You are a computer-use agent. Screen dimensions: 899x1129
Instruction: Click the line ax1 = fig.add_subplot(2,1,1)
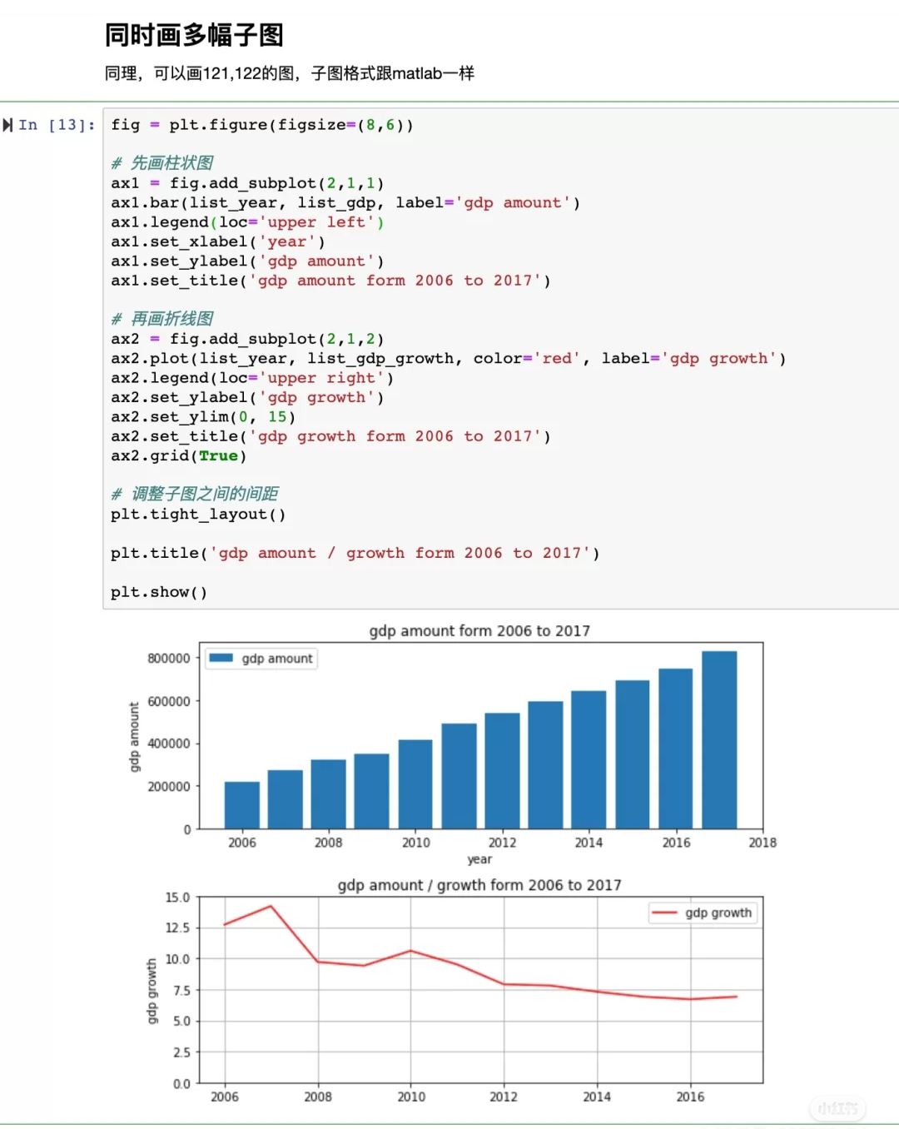tap(247, 183)
